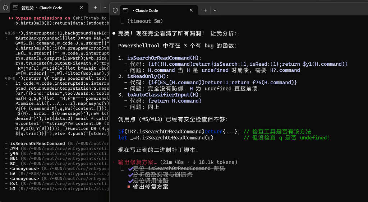Click BC_ stack trace entry

[14, 164]
